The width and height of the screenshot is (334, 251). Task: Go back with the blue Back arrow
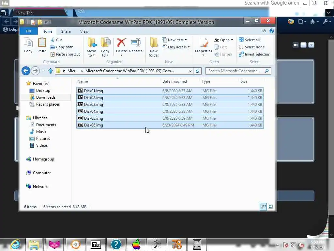tap(26, 71)
